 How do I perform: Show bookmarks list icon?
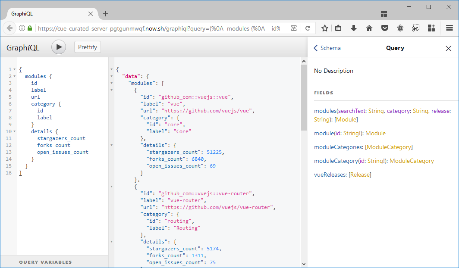point(338,28)
